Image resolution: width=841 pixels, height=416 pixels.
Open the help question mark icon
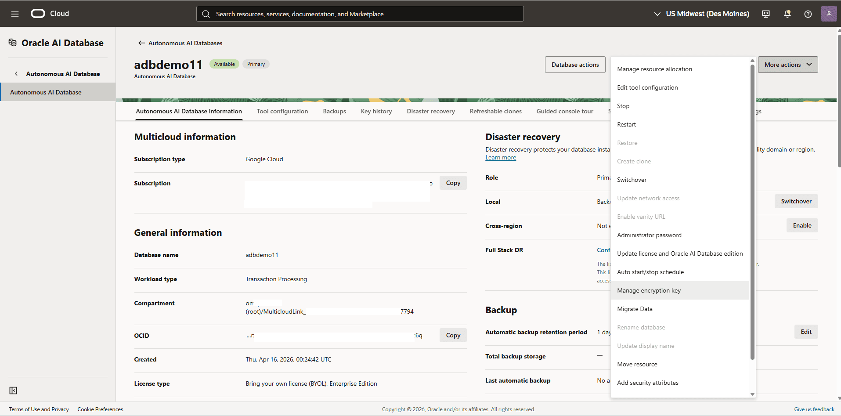(808, 14)
